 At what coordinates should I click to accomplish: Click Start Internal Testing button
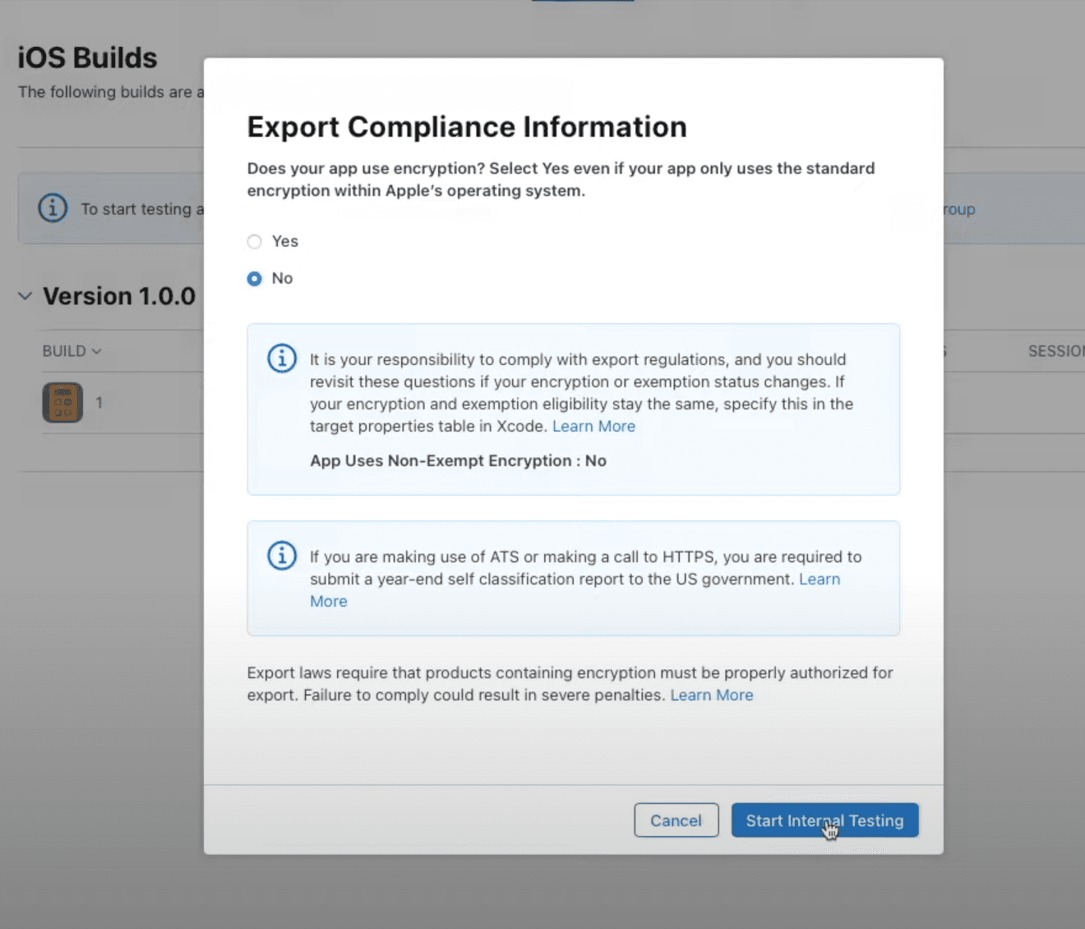pyautogui.click(x=824, y=820)
